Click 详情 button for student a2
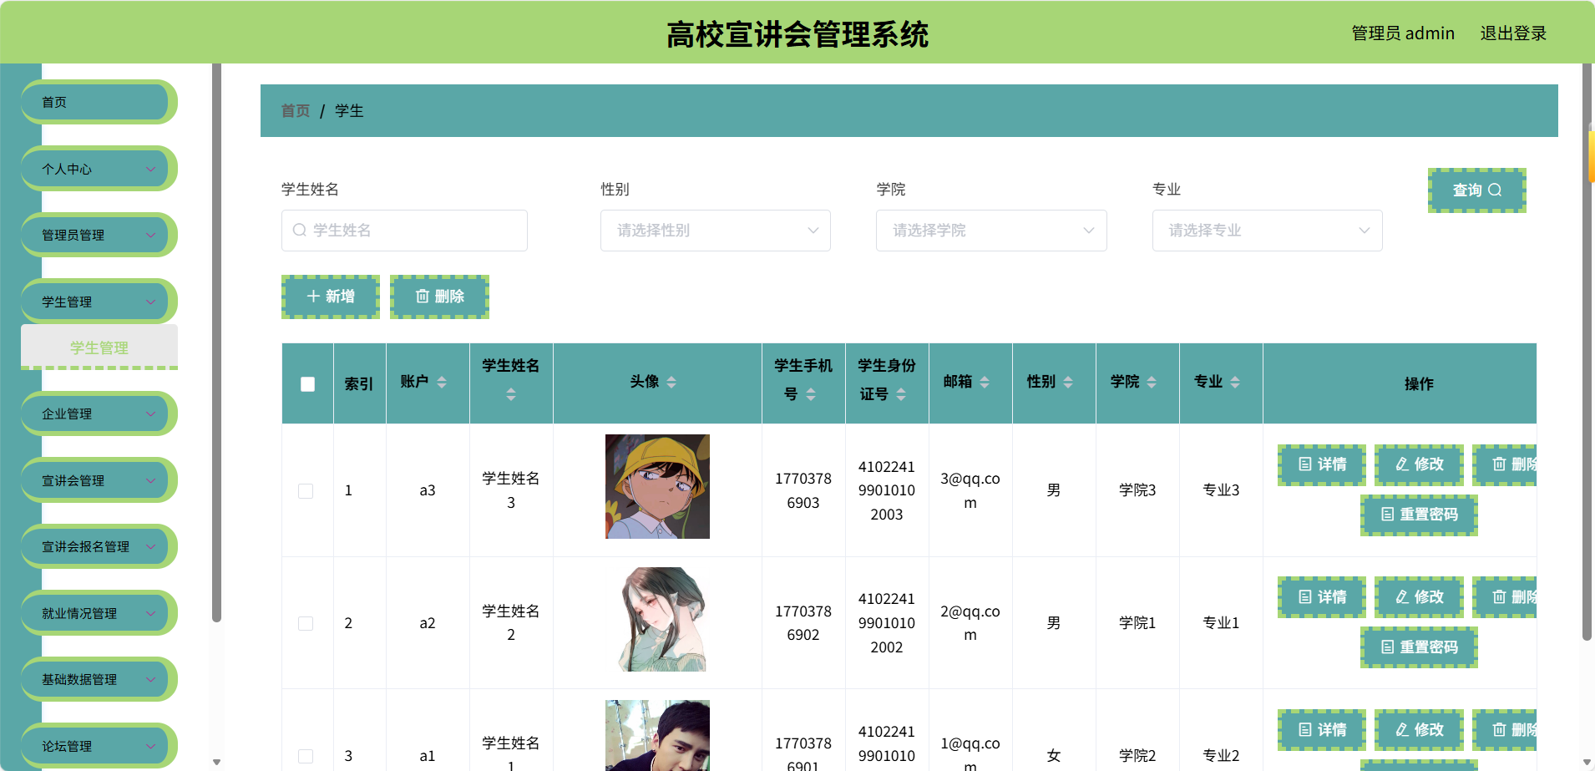Screen dimensions: 1595x771 click(x=1322, y=597)
